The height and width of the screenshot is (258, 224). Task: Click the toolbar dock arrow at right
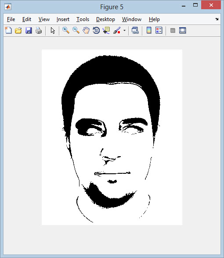coord(217,19)
